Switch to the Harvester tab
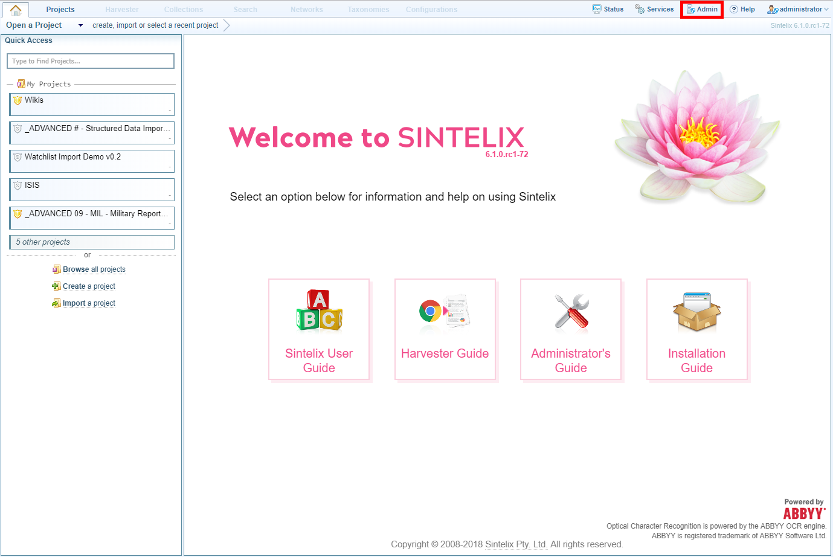Image resolution: width=833 pixels, height=557 pixels. tap(122, 10)
